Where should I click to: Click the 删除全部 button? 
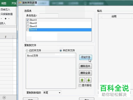(85, 73)
